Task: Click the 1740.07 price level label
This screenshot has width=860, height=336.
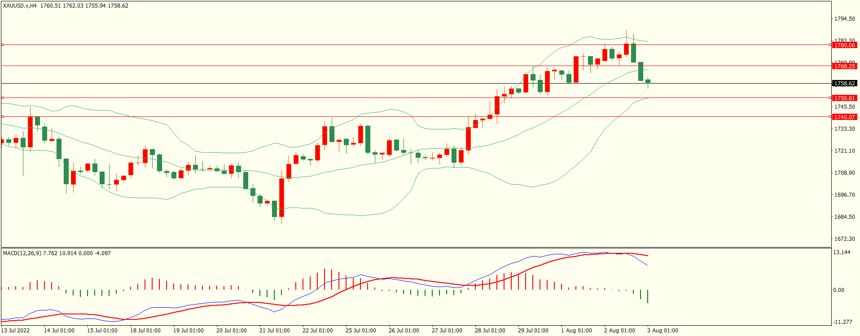Action: pyautogui.click(x=844, y=117)
